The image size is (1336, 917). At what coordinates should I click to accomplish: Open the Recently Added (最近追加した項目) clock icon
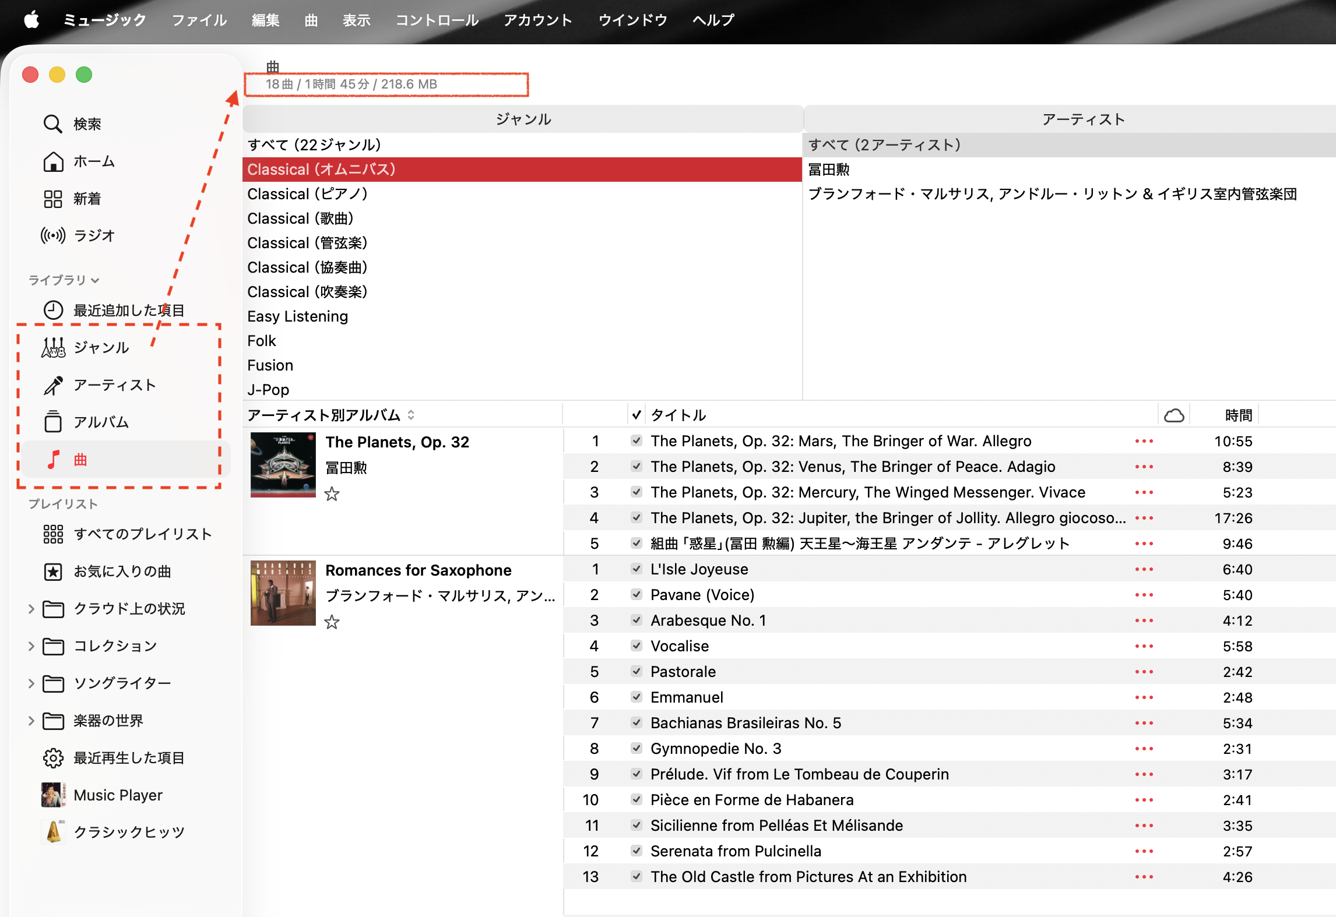[x=53, y=310]
